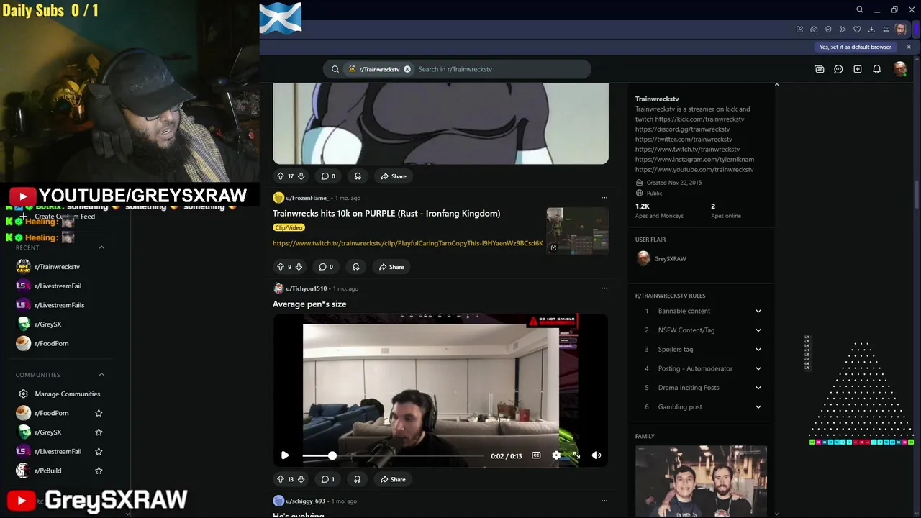Open the browser heart bookmarks icon

857,29
